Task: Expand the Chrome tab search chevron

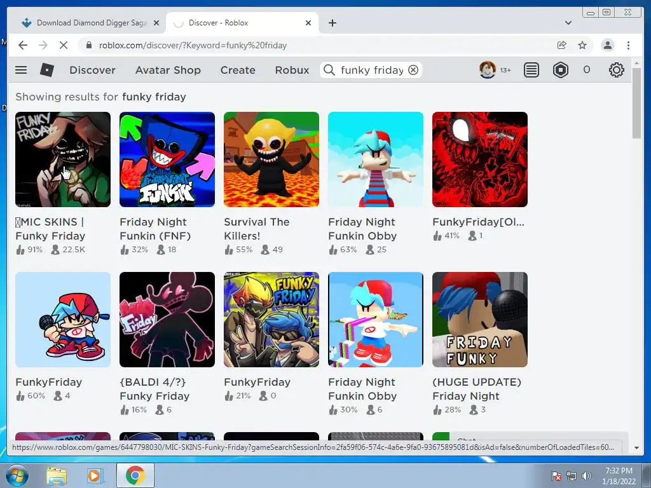Action: tap(568, 23)
